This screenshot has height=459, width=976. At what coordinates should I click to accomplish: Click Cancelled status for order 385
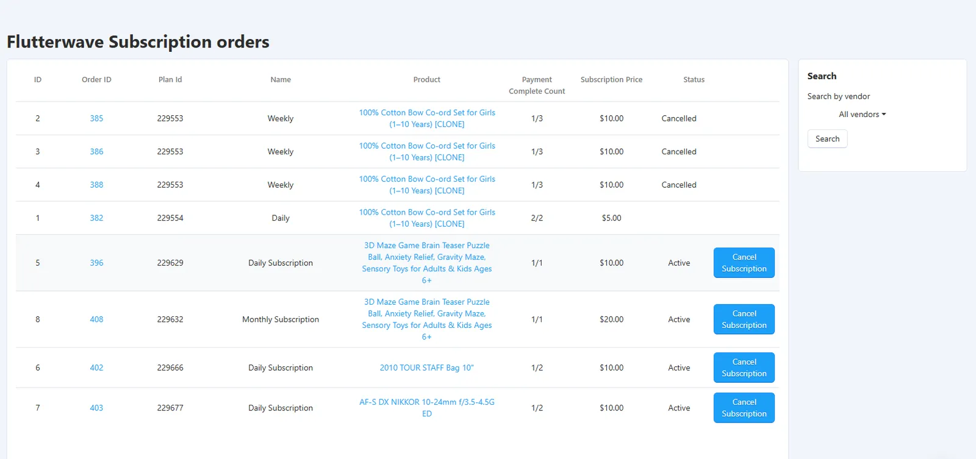tap(679, 118)
